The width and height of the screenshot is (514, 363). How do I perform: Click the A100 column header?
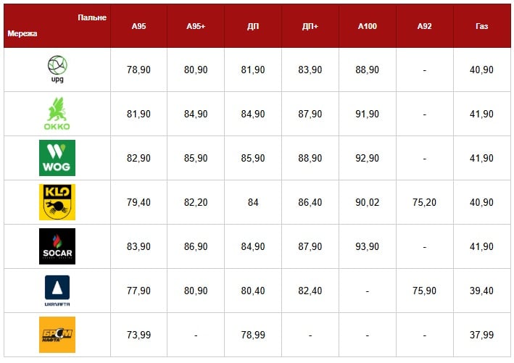tap(367, 26)
